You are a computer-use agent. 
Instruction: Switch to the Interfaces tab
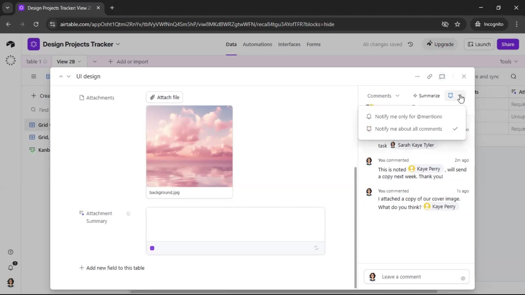[x=289, y=44]
